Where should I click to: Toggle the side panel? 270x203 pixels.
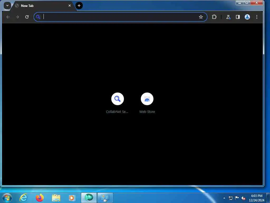click(x=238, y=17)
